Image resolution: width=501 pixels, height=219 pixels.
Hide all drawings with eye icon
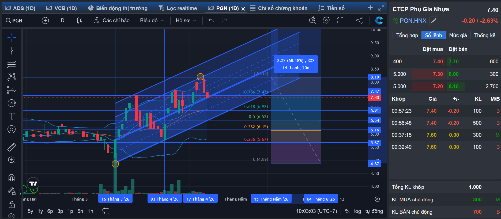[x=12, y=215]
